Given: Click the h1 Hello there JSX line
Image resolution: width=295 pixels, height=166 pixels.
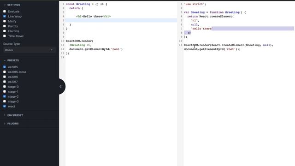Looking at the screenshot, I should coord(93,17).
